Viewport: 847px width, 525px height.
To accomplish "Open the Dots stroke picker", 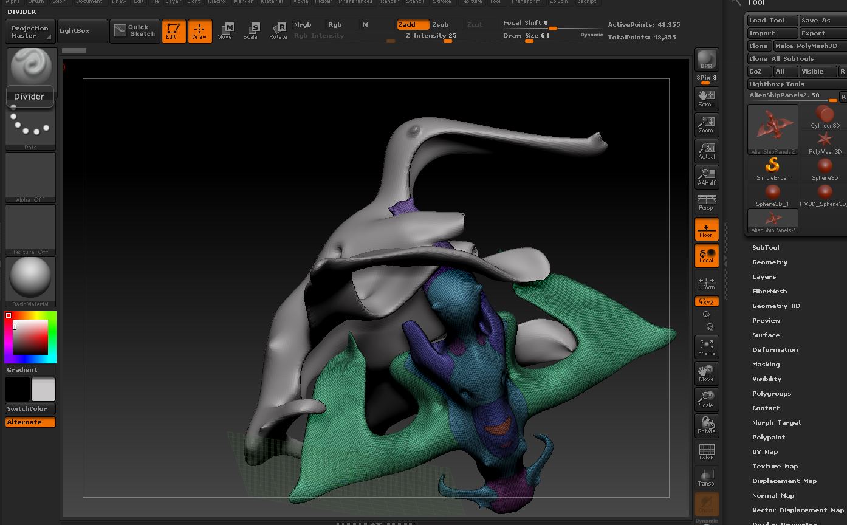I will (30, 126).
